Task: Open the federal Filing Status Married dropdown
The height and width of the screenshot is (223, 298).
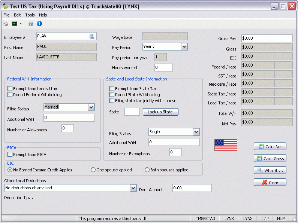Action: coord(91,107)
